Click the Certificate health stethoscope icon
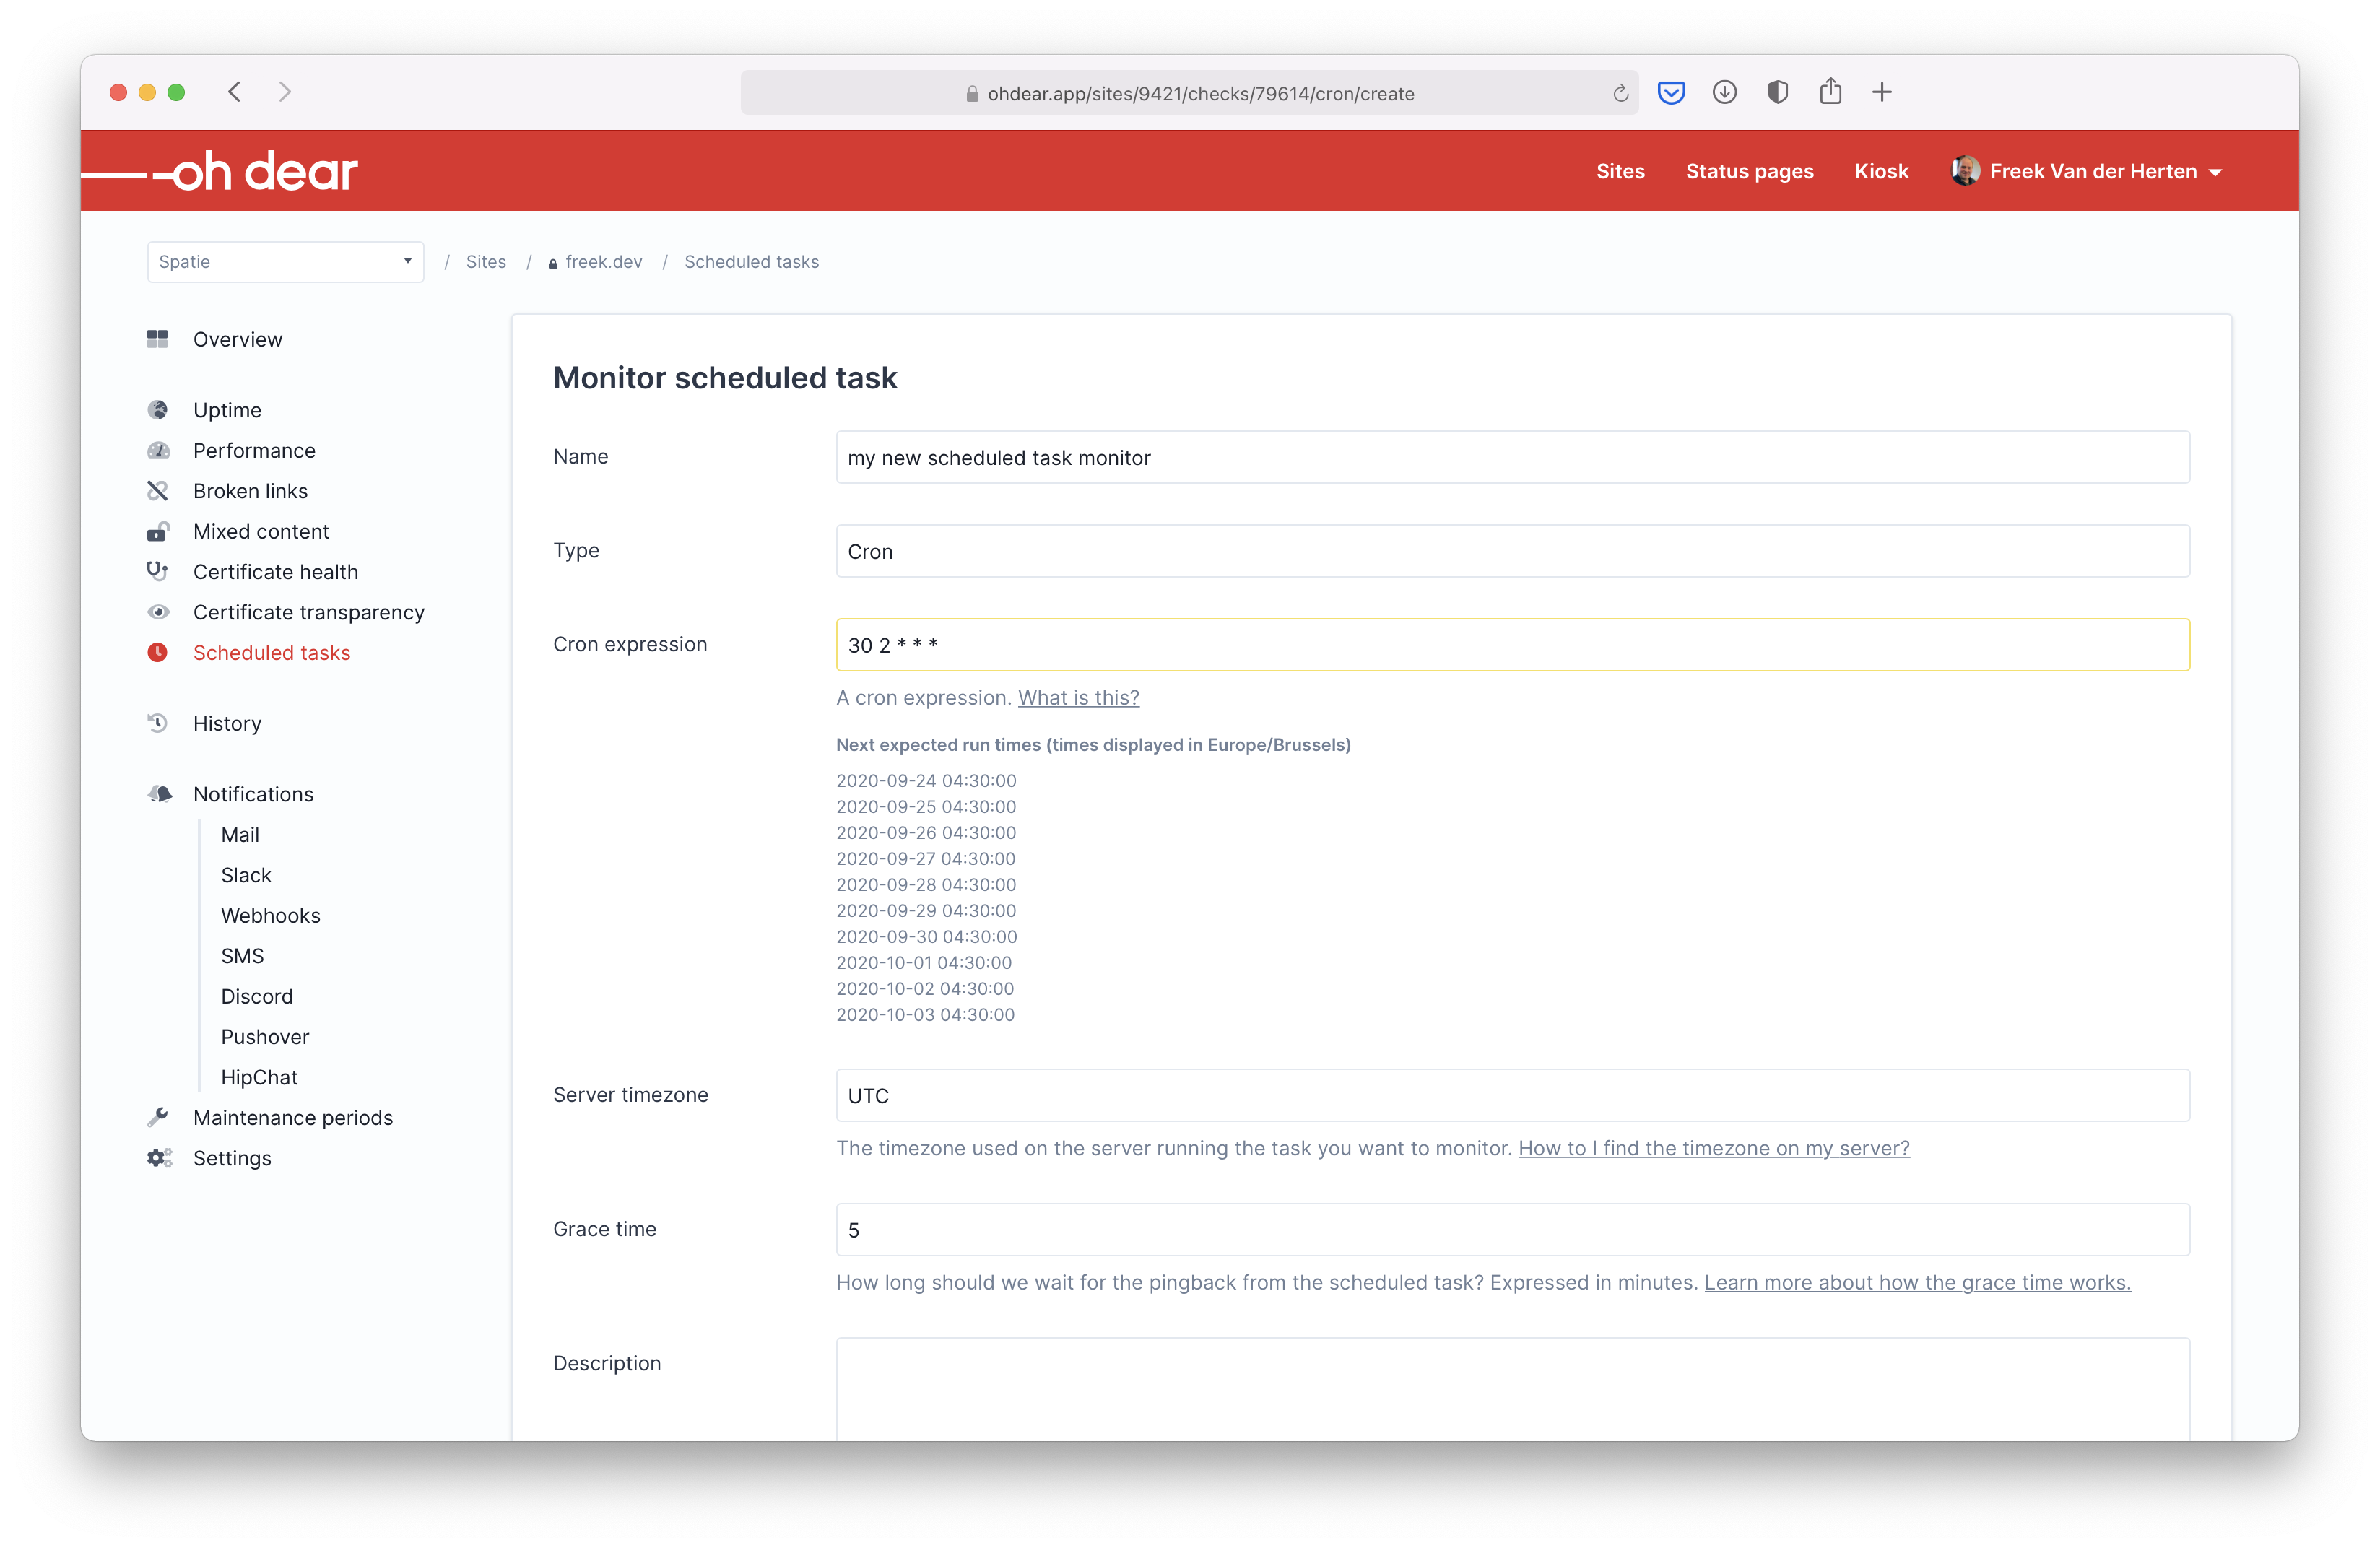 pyautogui.click(x=157, y=571)
